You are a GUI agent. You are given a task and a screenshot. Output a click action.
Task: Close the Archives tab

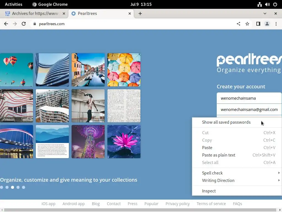click(x=64, y=14)
